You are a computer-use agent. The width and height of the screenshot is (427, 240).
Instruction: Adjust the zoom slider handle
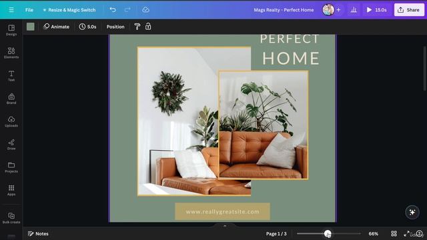[x=328, y=233]
